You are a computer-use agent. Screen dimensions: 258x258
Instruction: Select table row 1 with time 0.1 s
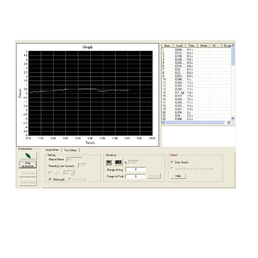(x=197, y=49)
